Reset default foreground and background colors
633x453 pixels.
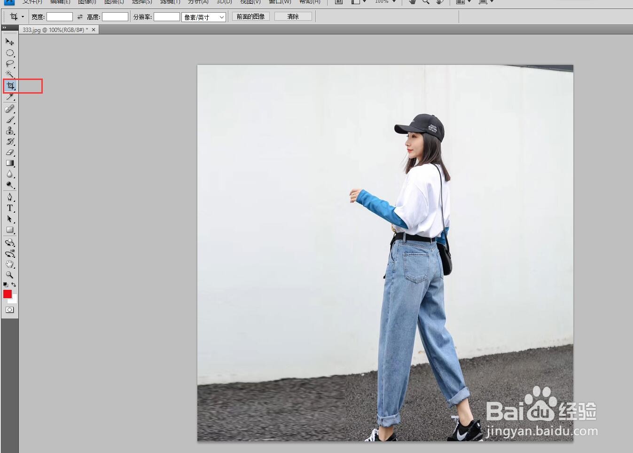point(5,285)
